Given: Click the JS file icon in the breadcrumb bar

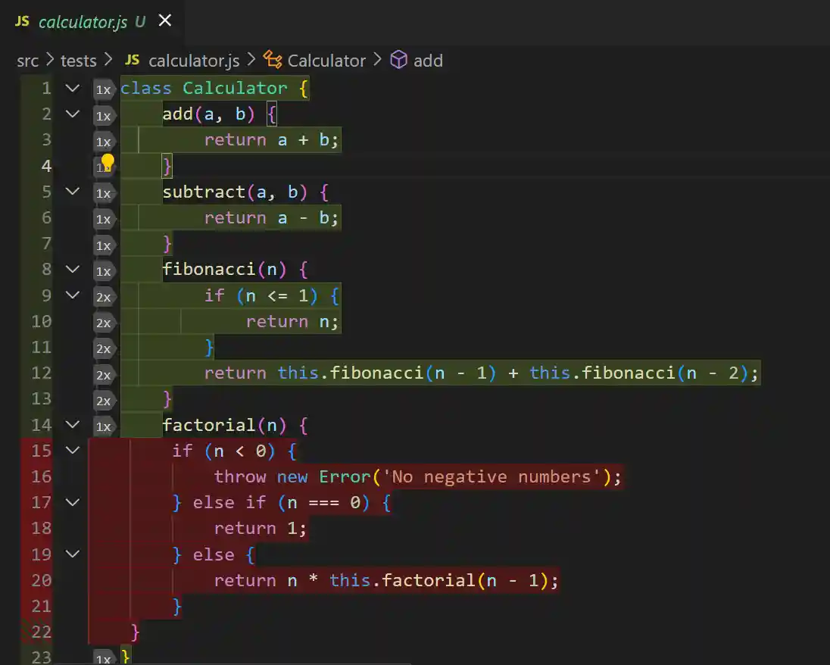Looking at the screenshot, I should click(x=131, y=61).
